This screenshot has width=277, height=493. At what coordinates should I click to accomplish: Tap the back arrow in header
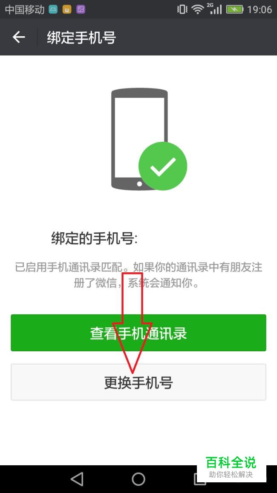[x=18, y=38]
